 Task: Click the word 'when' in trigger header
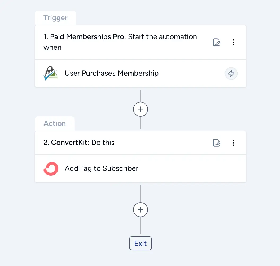[52, 48]
